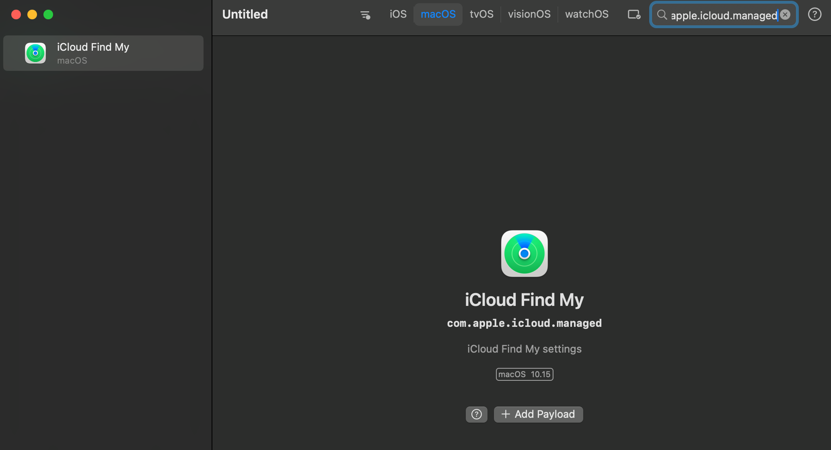The width and height of the screenshot is (831, 450).
Task: Click the iCloud Find My settings description
Action: pyautogui.click(x=524, y=349)
